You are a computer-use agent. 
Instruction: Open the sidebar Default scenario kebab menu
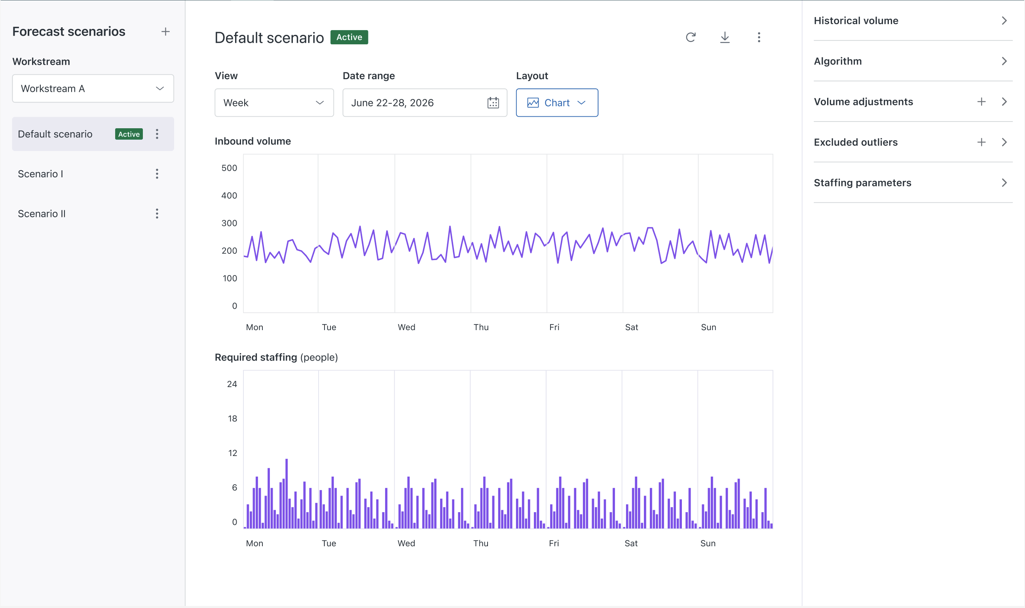click(157, 134)
